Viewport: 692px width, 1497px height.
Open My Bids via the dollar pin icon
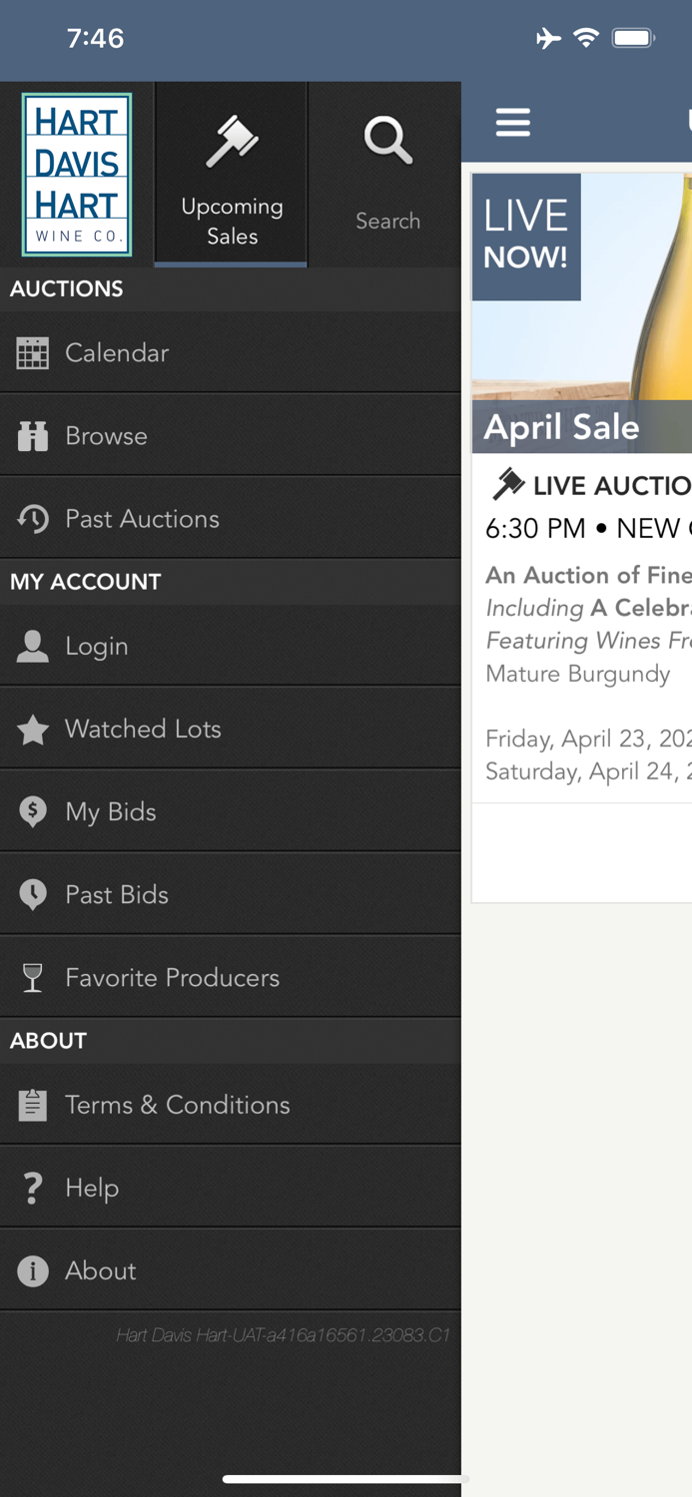click(x=33, y=811)
